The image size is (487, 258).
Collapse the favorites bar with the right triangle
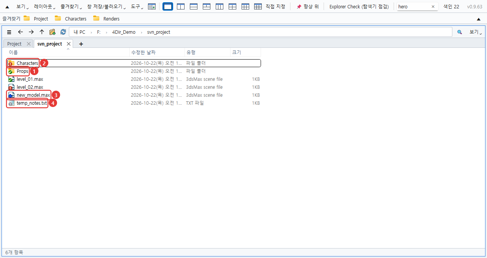479,19
